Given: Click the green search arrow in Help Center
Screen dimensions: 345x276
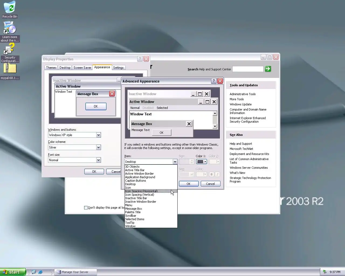Looking at the screenshot, I should pyautogui.click(x=268, y=69).
